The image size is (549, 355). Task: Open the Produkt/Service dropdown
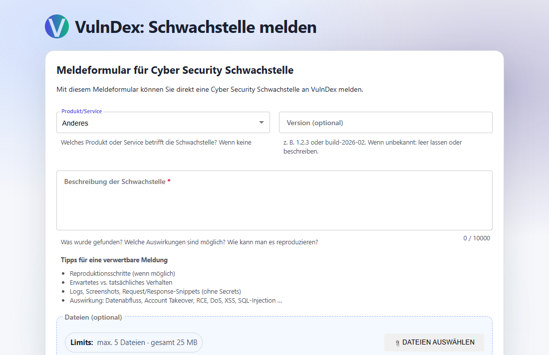tap(163, 122)
